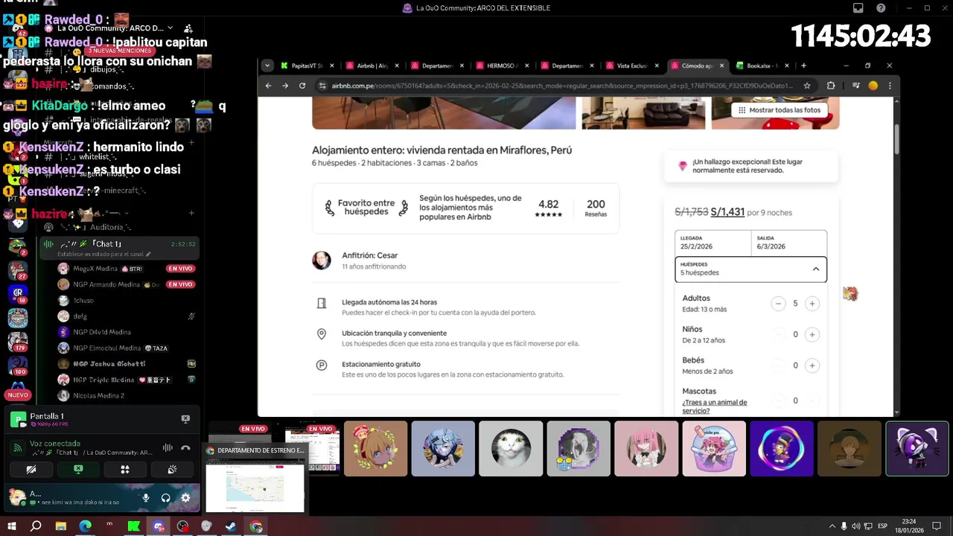The height and width of the screenshot is (536, 953).
Task: Open Windows Start menu
Action: 12,526
